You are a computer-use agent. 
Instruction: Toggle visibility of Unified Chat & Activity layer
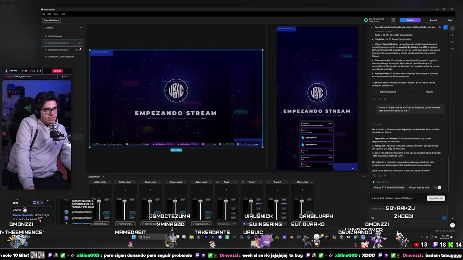pyautogui.click(x=80, y=43)
